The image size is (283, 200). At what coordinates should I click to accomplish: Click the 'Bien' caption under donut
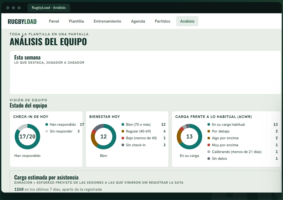coord(104,156)
